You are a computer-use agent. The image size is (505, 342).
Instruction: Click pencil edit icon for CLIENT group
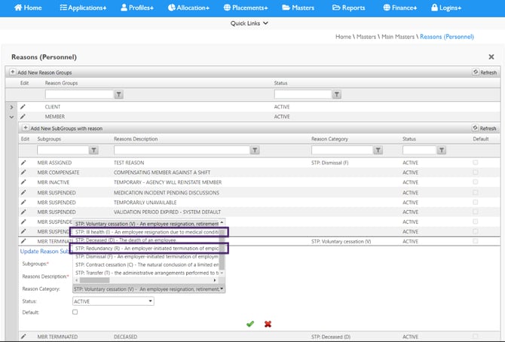[x=23, y=107]
